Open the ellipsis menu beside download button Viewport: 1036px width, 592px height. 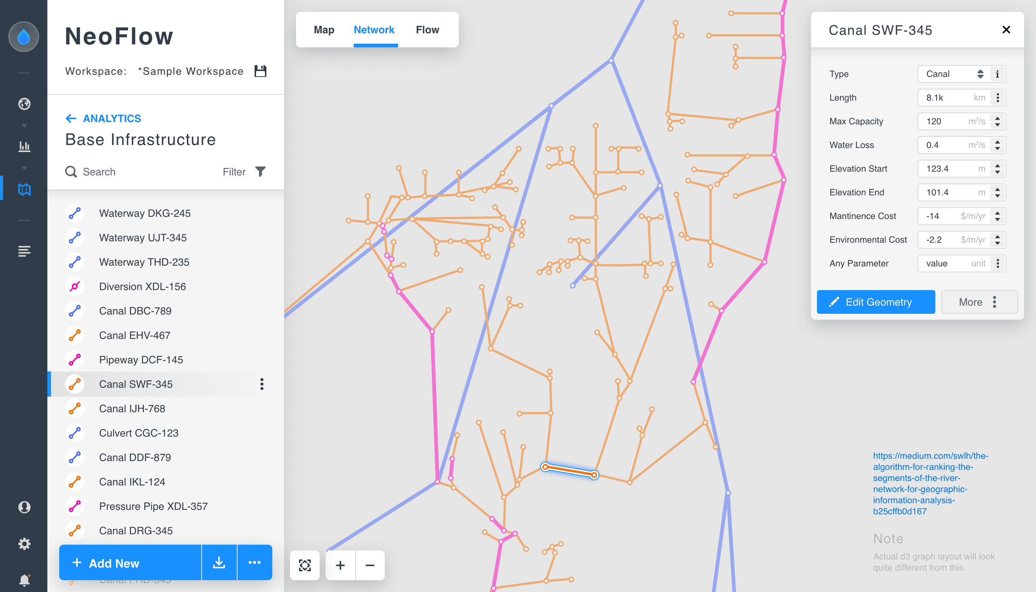coord(255,562)
